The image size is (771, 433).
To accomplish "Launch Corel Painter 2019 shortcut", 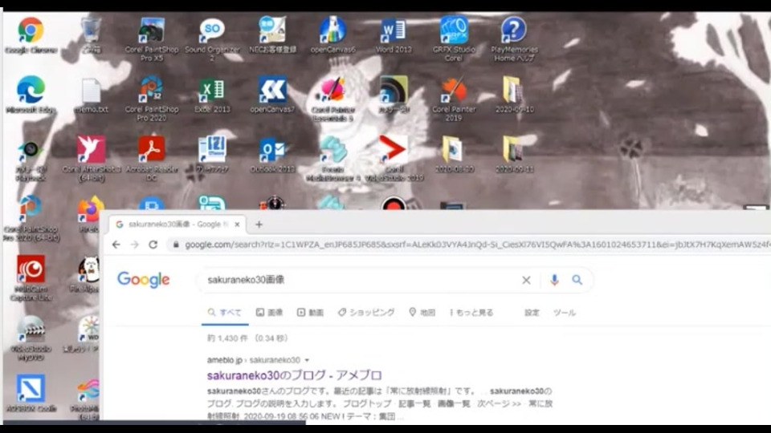I will 454,99.
